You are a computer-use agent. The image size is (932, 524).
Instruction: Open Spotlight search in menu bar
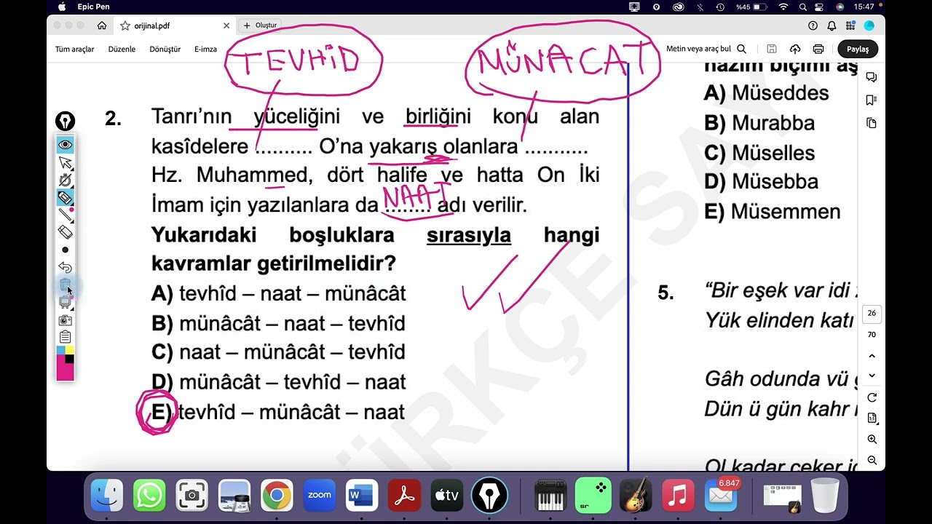click(x=802, y=7)
